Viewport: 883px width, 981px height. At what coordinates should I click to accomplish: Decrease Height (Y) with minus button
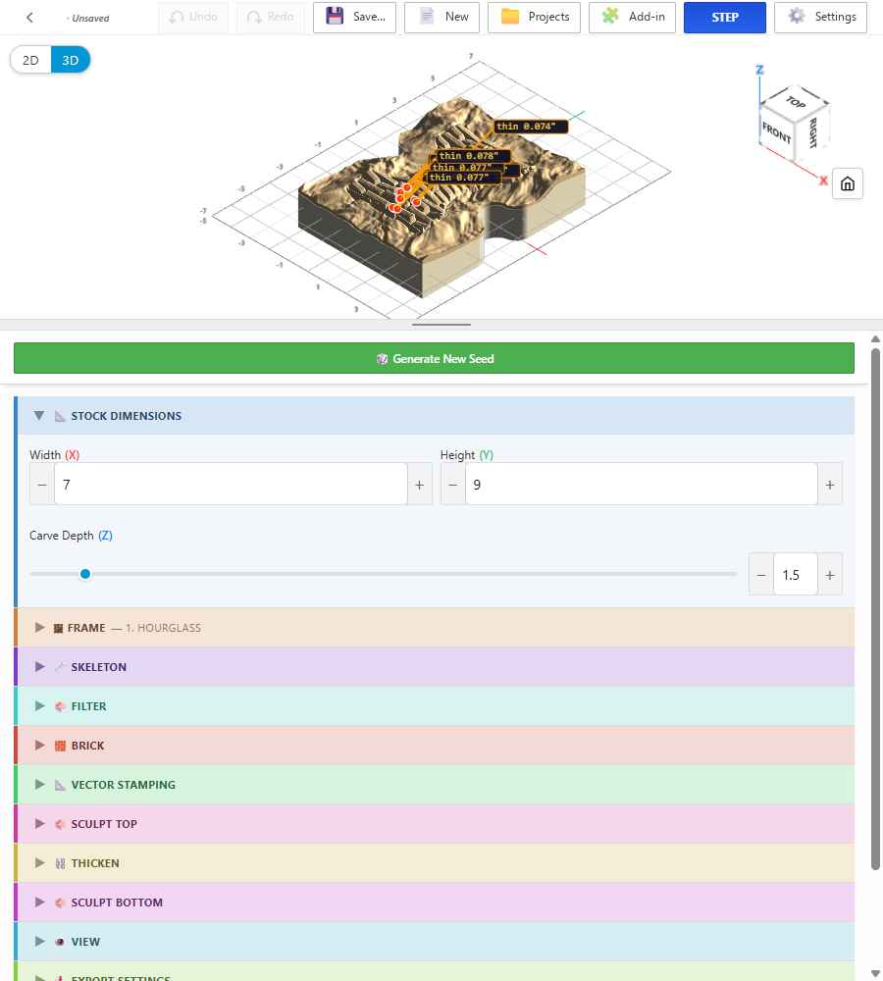[453, 485]
